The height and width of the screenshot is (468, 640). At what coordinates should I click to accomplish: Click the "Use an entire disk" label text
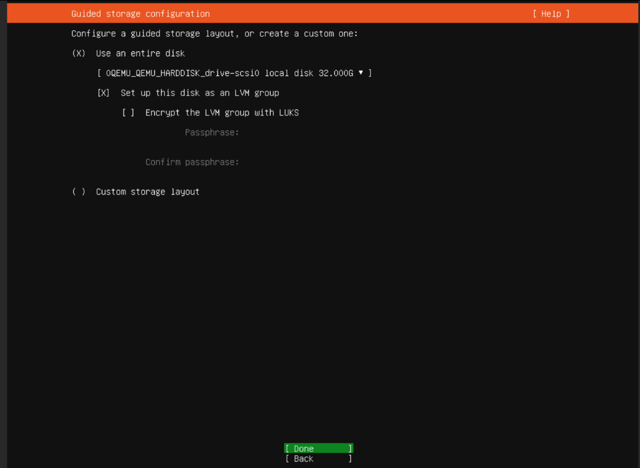[x=140, y=54]
